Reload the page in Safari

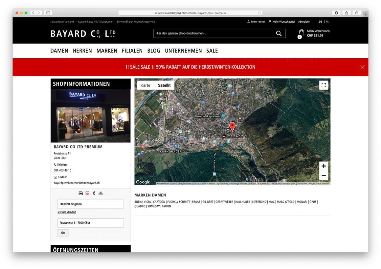coord(260,13)
